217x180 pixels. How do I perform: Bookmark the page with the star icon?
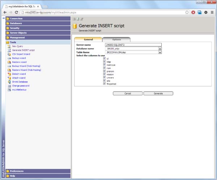pyautogui.click(x=187, y=12)
